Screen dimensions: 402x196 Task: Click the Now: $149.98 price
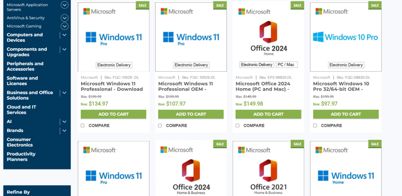pos(249,104)
